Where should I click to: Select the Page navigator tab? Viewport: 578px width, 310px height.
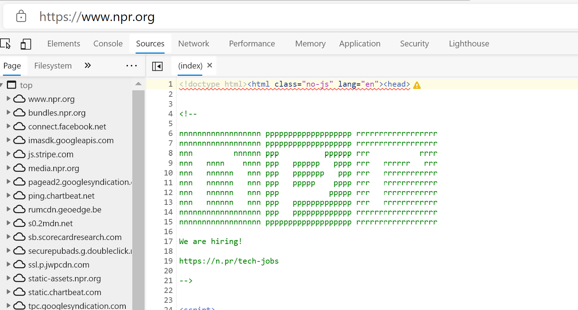click(12, 66)
